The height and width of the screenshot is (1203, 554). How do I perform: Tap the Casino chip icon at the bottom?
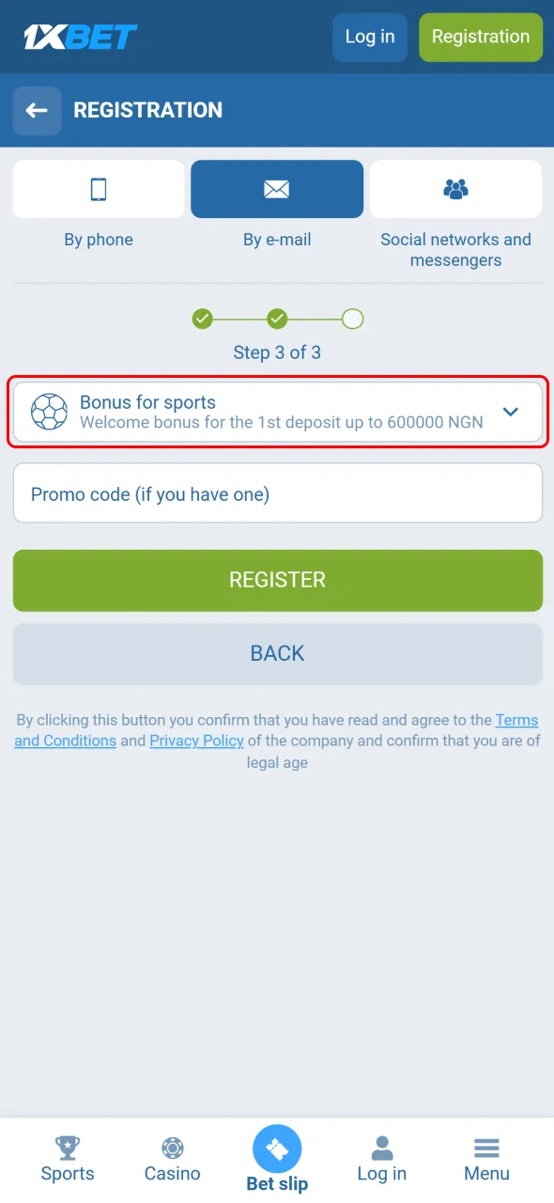172,1148
